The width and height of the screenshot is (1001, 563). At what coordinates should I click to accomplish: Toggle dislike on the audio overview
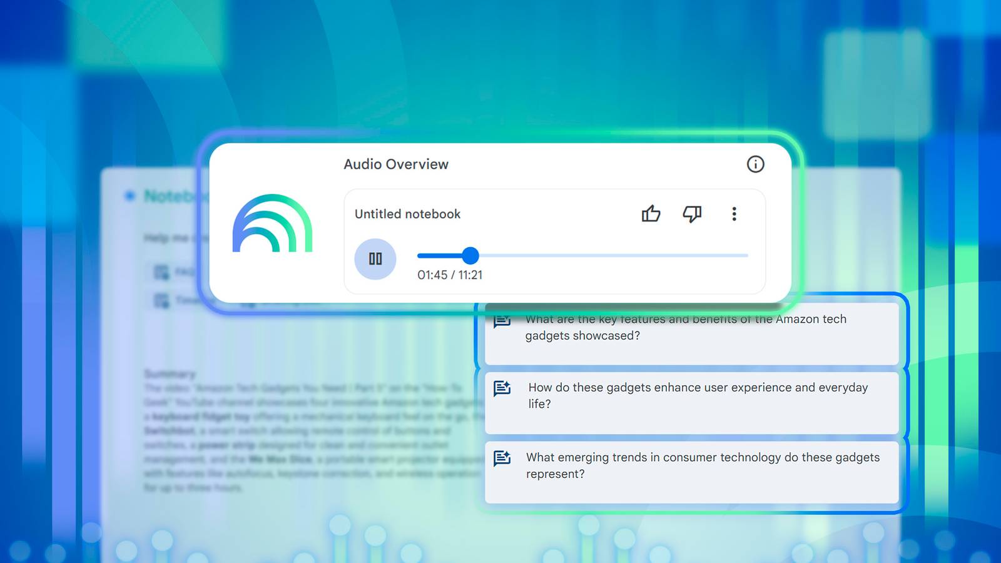coord(692,215)
